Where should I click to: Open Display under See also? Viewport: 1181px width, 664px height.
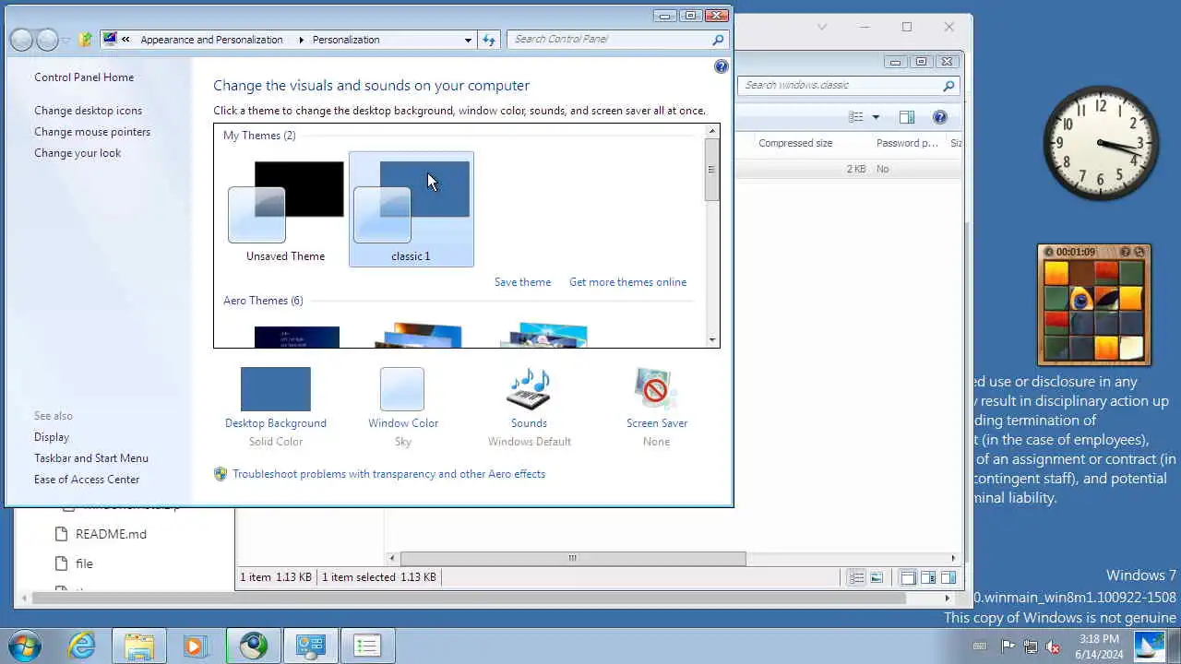pyautogui.click(x=52, y=437)
